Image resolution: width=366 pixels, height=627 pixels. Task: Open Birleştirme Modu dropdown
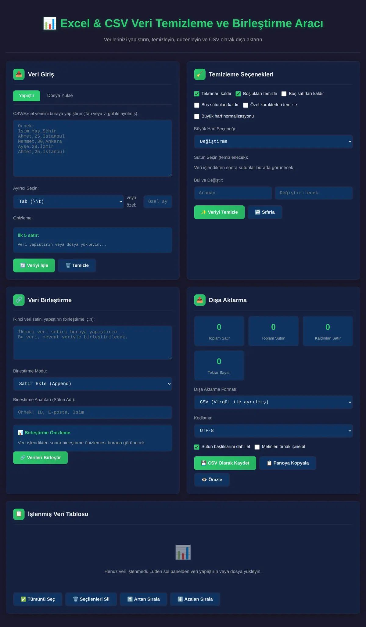[x=92, y=384]
